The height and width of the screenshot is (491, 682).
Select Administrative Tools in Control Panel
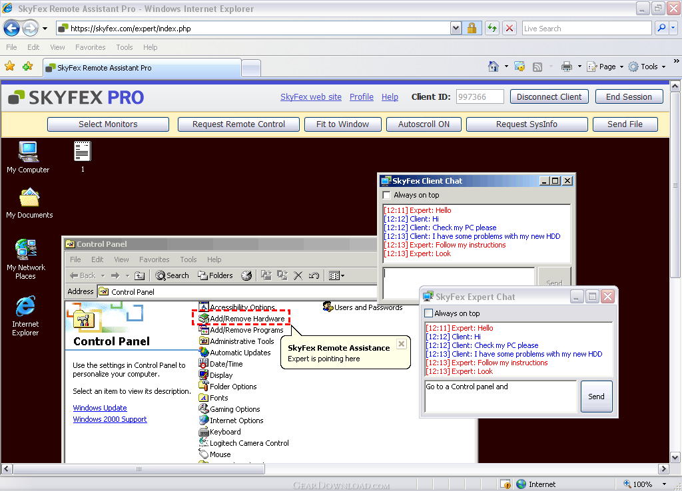[x=236, y=341]
